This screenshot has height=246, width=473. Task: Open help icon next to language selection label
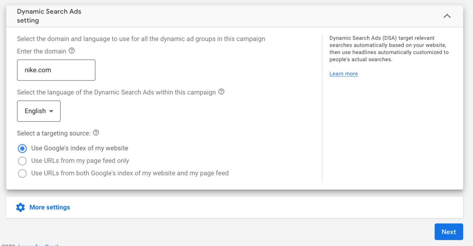221,92
